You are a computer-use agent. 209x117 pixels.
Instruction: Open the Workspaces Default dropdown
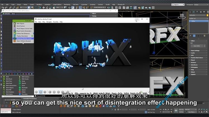coord(201,5)
